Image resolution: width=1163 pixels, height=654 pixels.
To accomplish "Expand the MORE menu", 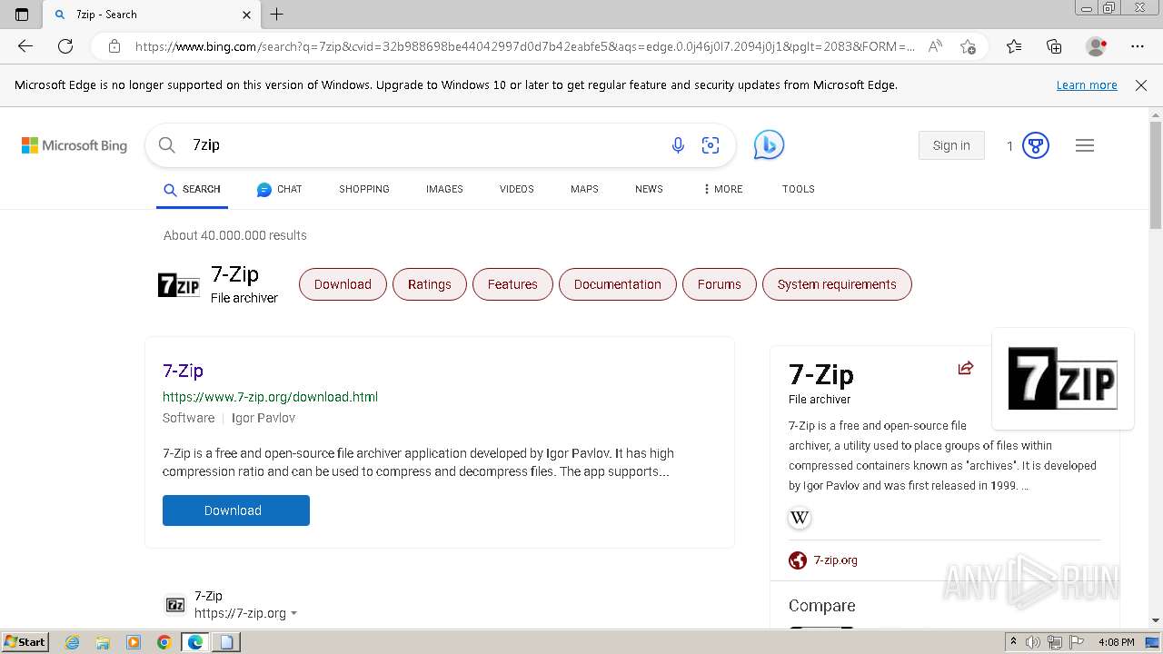I will click(x=722, y=189).
